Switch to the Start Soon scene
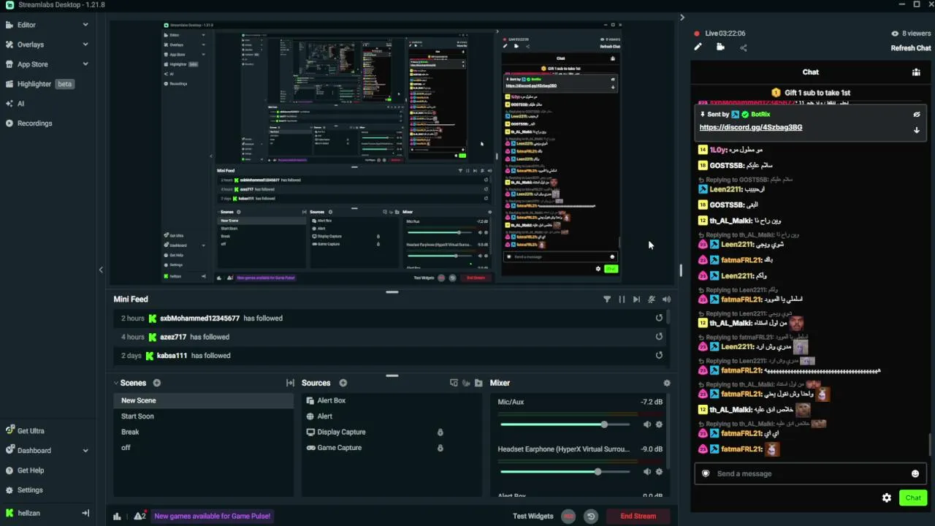Screen dimensions: 935x526 click(204, 416)
